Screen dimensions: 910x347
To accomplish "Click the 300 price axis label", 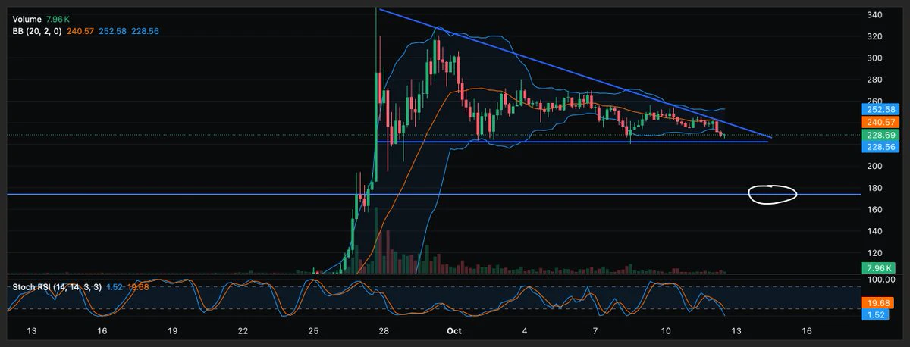I will [874, 58].
